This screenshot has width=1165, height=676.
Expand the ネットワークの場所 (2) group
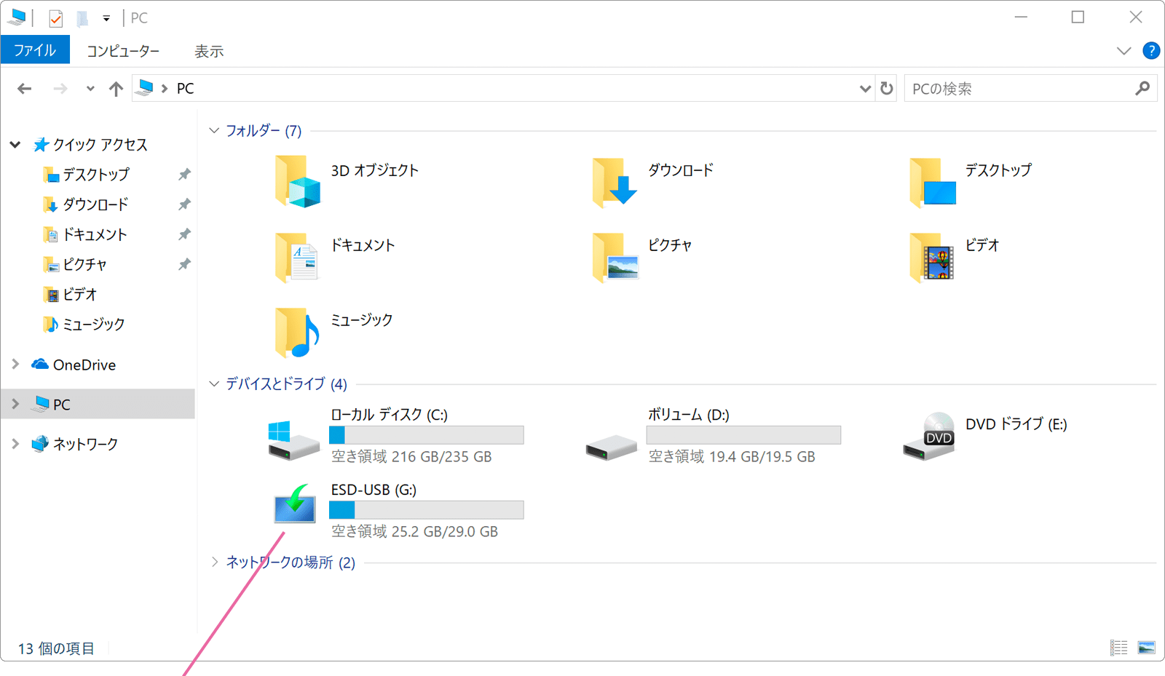tap(214, 562)
